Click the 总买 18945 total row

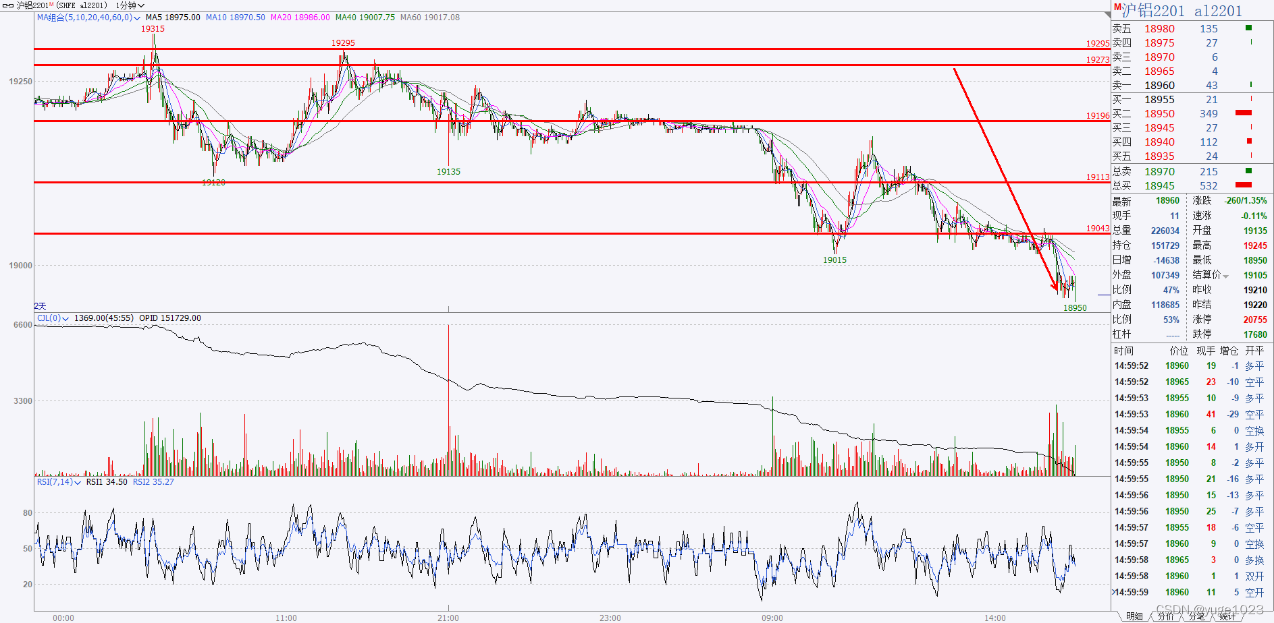pyautogui.click(x=1192, y=185)
